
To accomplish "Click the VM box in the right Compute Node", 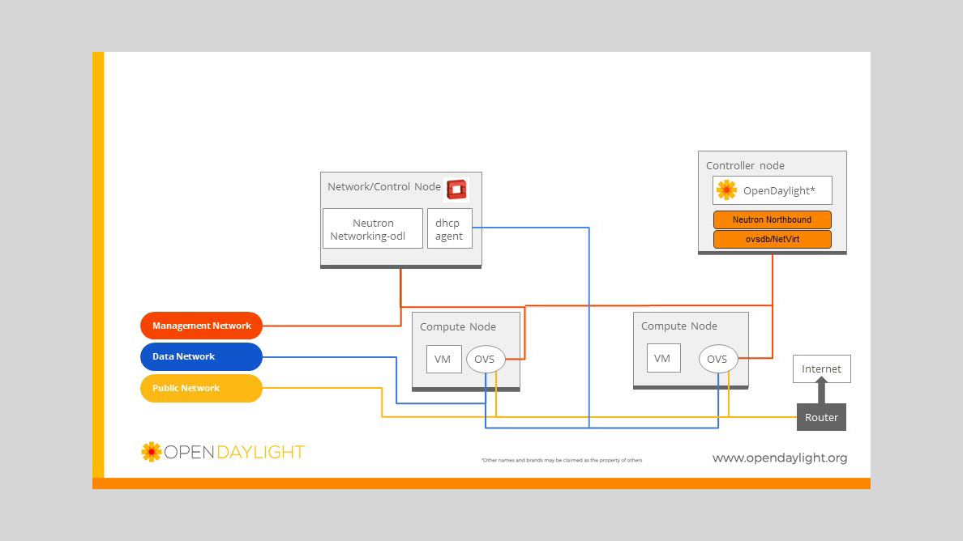I will click(x=662, y=358).
